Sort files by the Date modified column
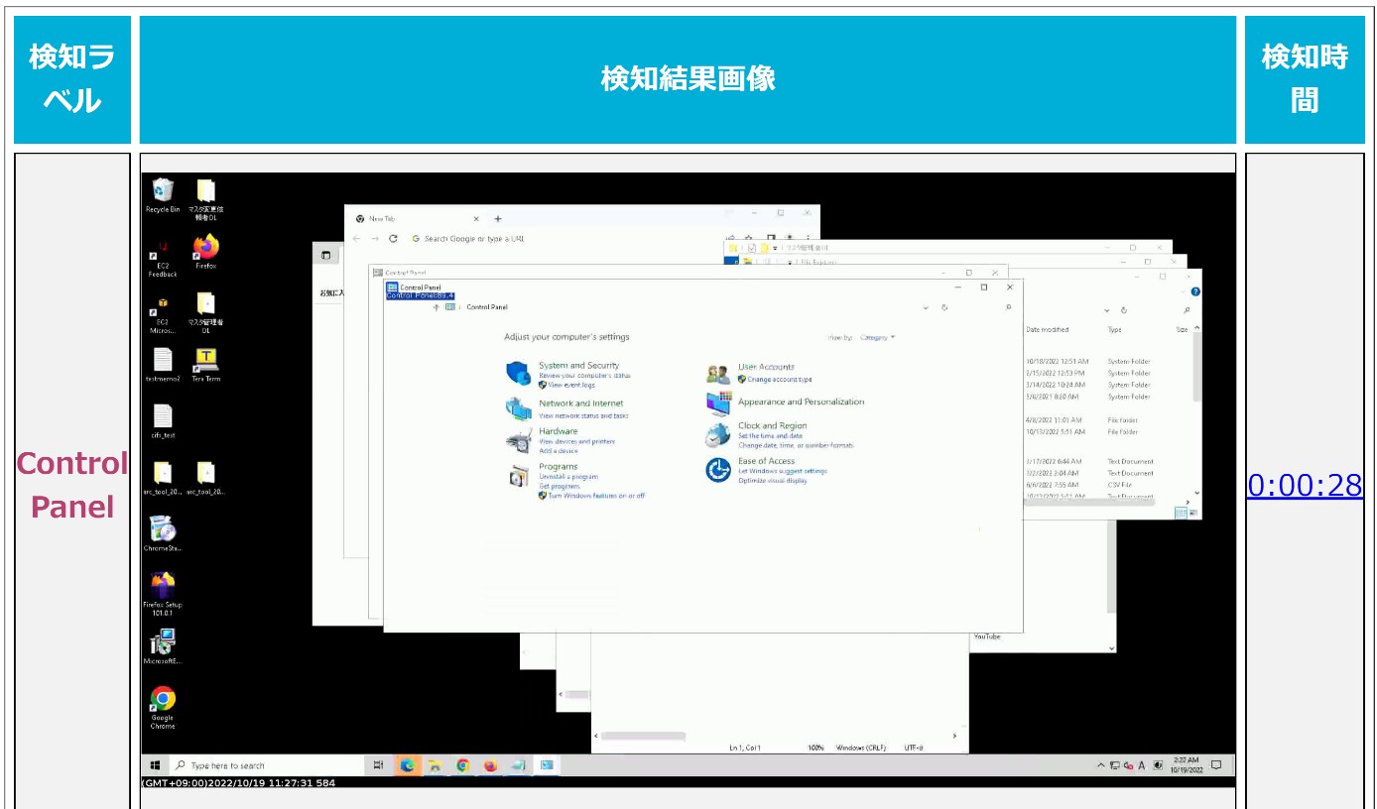 1047,329
